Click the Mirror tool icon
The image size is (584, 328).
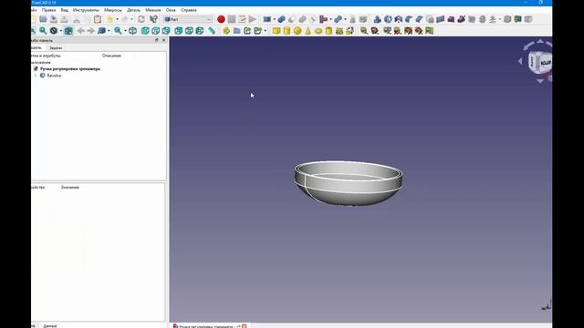point(398,19)
